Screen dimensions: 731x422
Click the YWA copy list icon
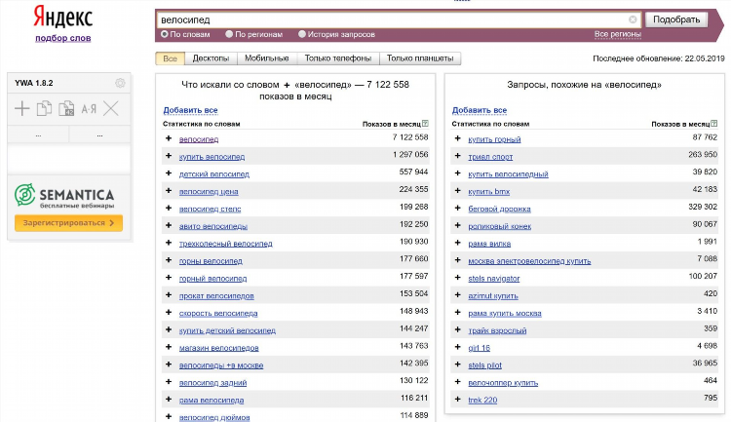44,108
